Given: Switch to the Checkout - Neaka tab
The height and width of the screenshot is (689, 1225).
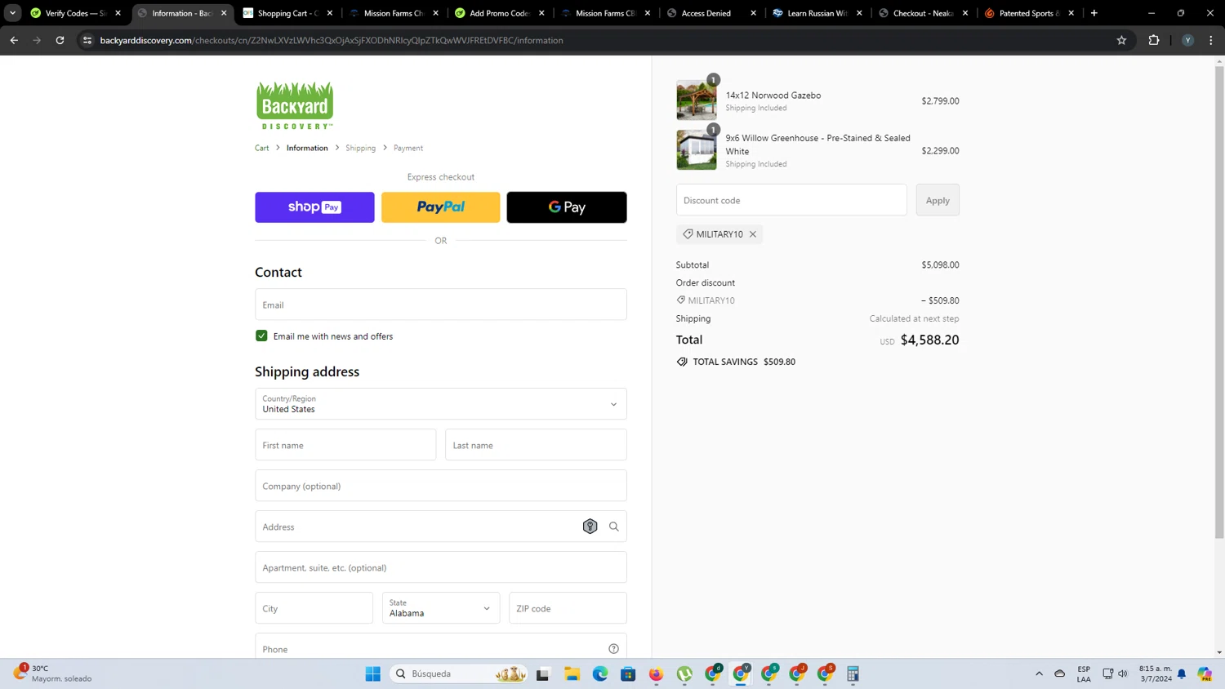Looking at the screenshot, I should coord(924,13).
